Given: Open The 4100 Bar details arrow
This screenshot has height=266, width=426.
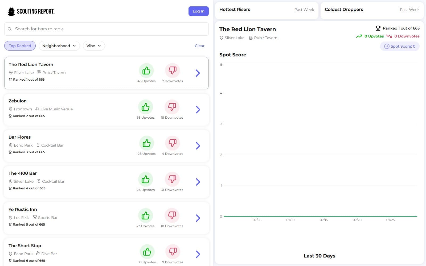Looking at the screenshot, I should [198, 182].
